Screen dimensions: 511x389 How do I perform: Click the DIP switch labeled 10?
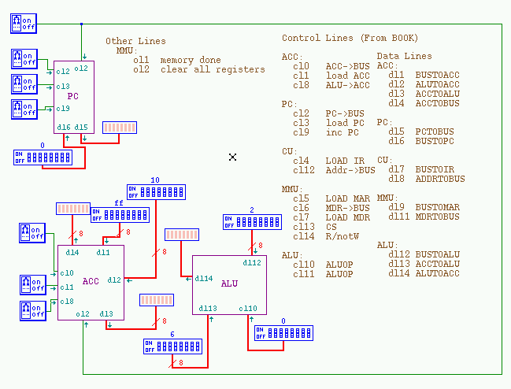156,191
